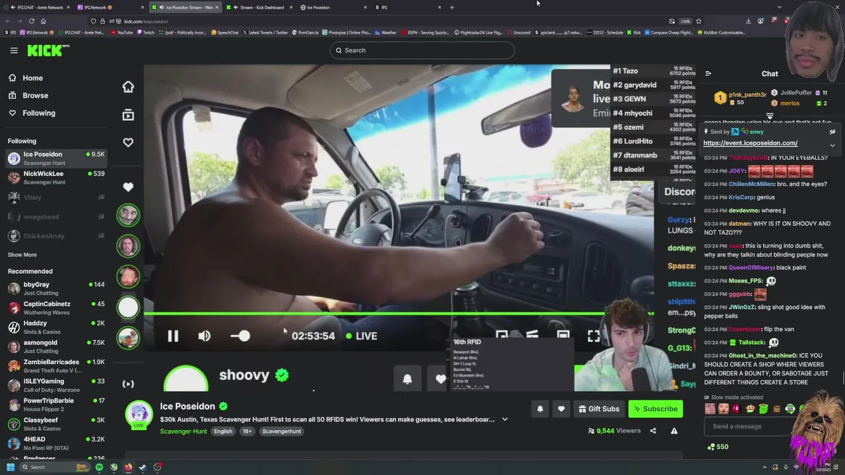This screenshot has height=475, width=845.
Task: Subscribe to Ice Poseidon
Action: click(x=656, y=409)
